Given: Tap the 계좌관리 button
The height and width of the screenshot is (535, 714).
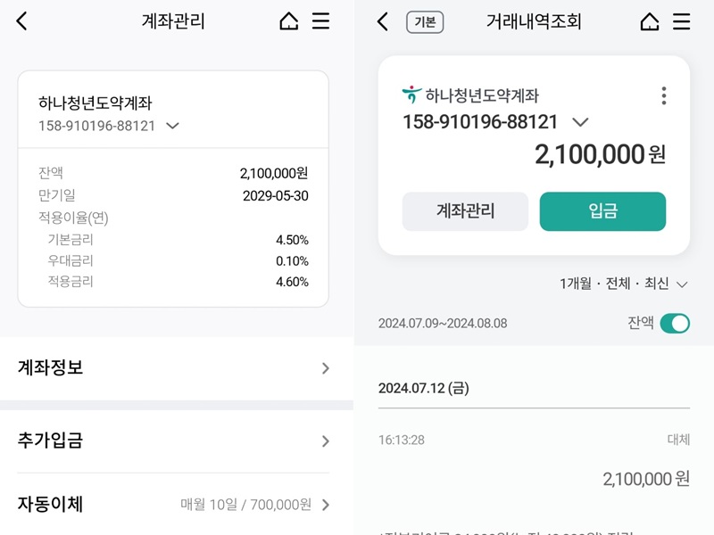Looking at the screenshot, I should pos(465,211).
